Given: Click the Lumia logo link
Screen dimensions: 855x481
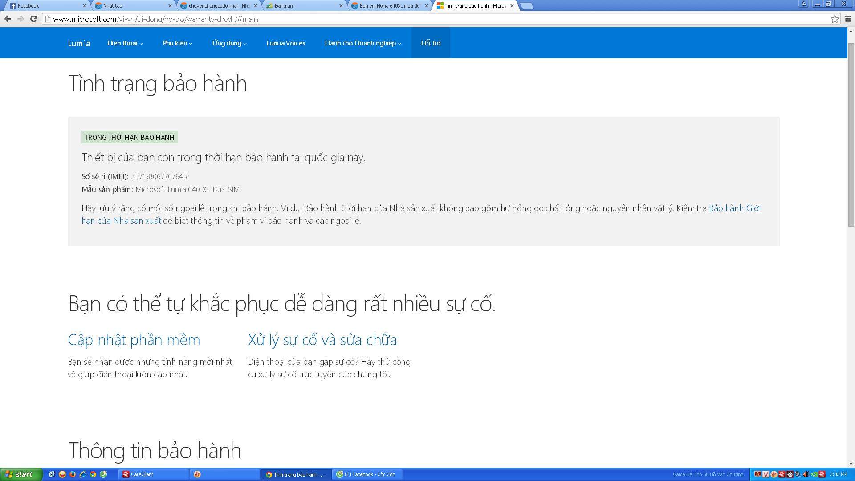Looking at the screenshot, I should point(79,43).
